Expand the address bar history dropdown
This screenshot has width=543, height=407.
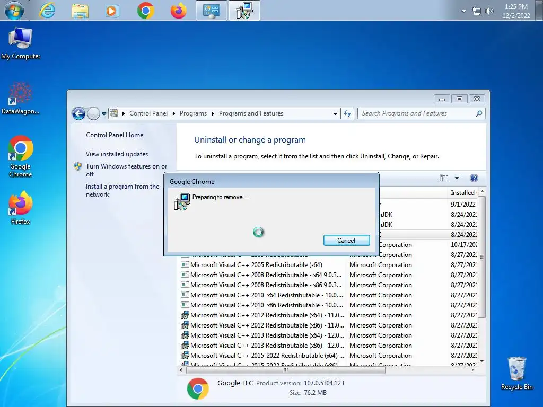335,113
